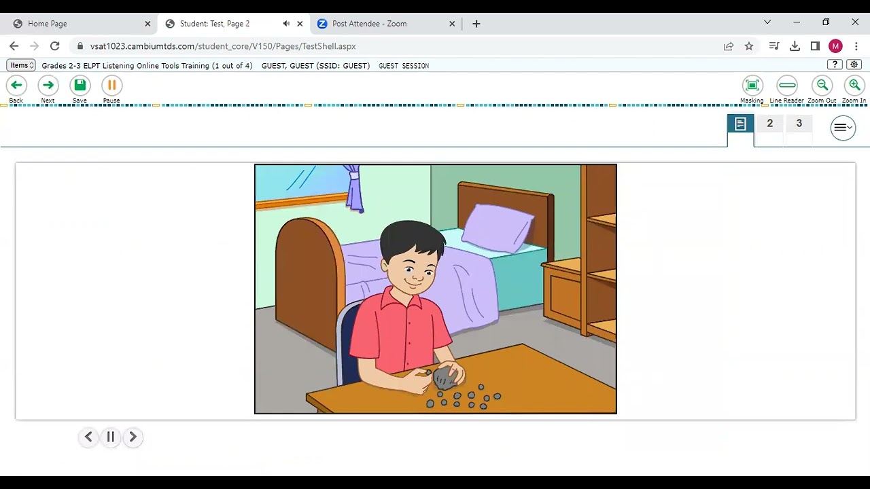Reload the current page
Image resolution: width=870 pixels, height=489 pixels.
(55, 46)
